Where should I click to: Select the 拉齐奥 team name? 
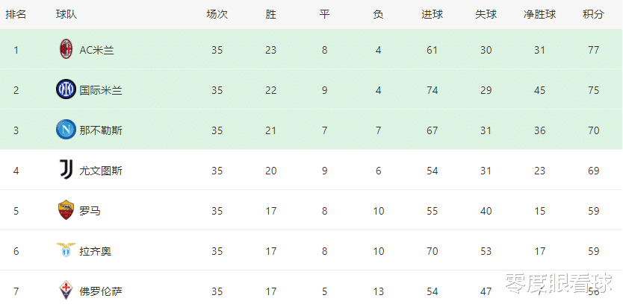(96, 251)
